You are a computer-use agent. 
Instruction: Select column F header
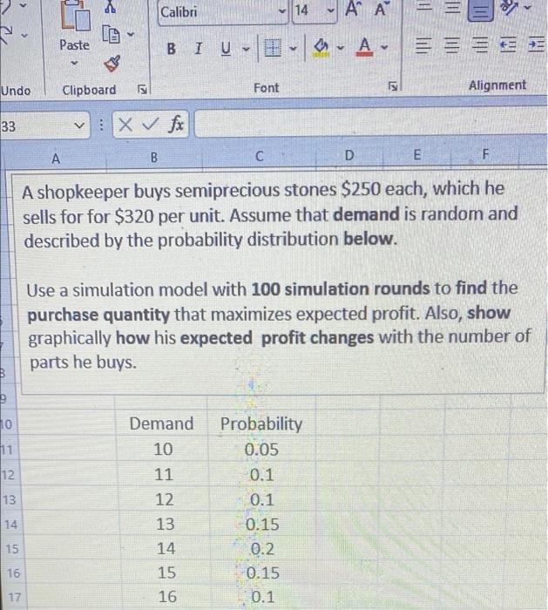(x=485, y=154)
